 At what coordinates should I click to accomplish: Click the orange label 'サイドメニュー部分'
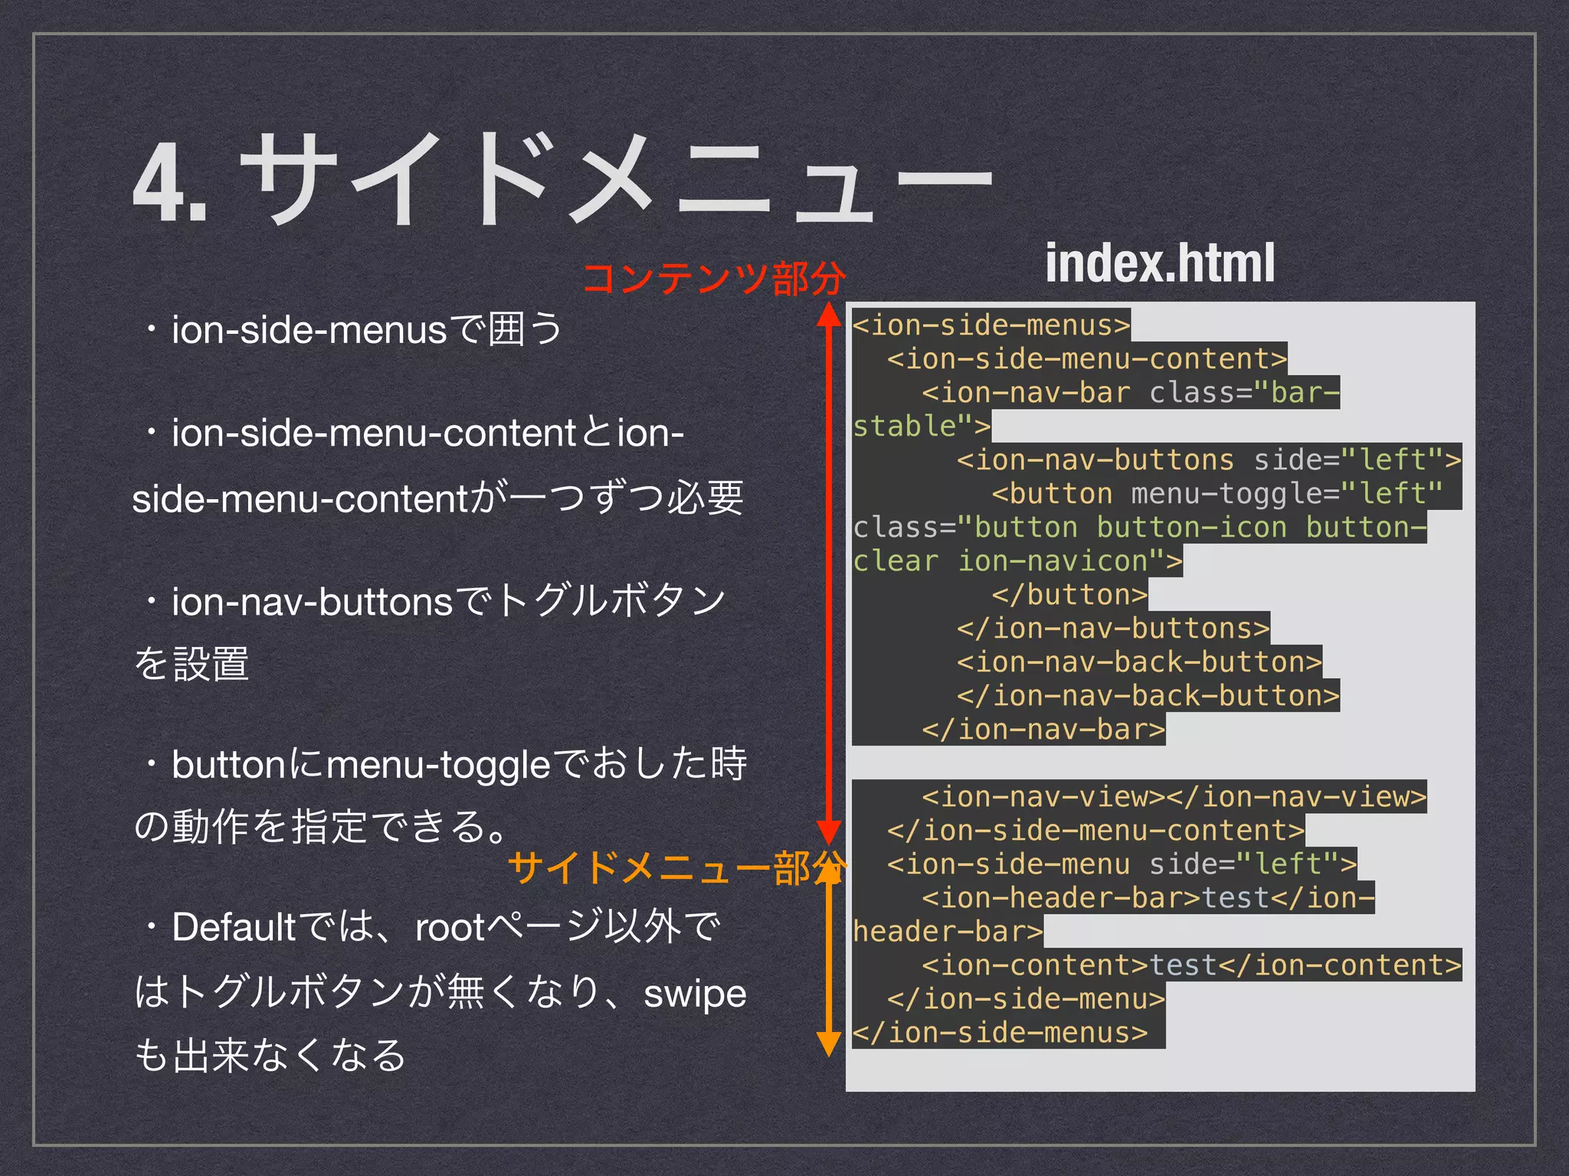[x=676, y=869]
